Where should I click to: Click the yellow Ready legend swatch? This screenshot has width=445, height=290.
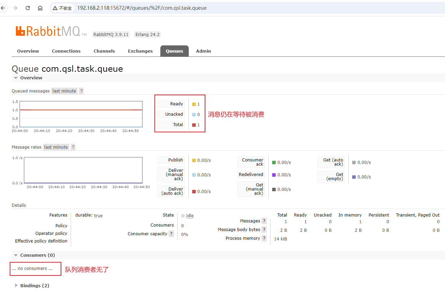coord(194,104)
